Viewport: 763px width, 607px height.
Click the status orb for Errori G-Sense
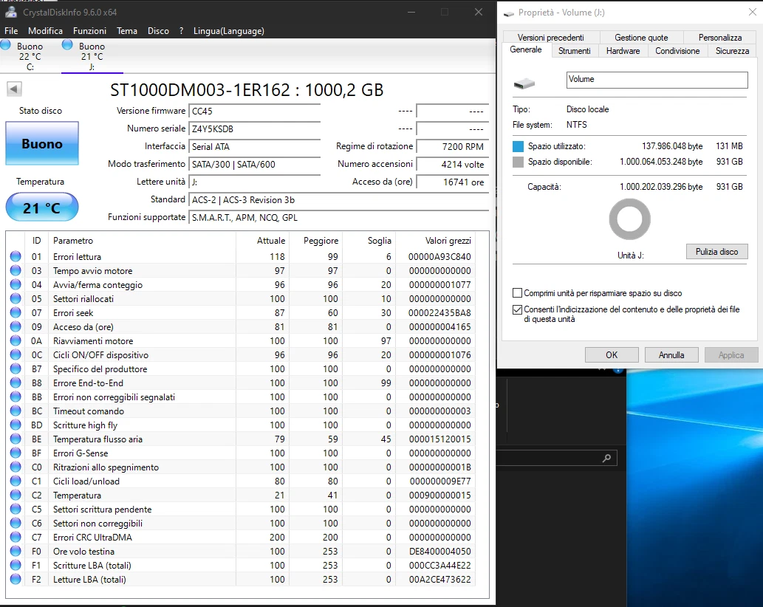coord(16,453)
